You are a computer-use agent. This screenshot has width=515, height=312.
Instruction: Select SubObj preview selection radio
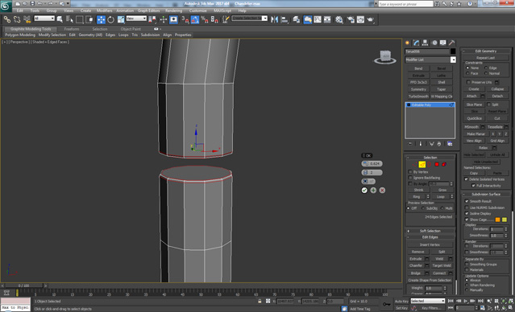coord(423,208)
